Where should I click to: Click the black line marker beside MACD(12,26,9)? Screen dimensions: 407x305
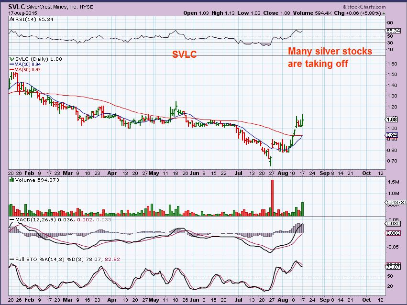click(11, 220)
